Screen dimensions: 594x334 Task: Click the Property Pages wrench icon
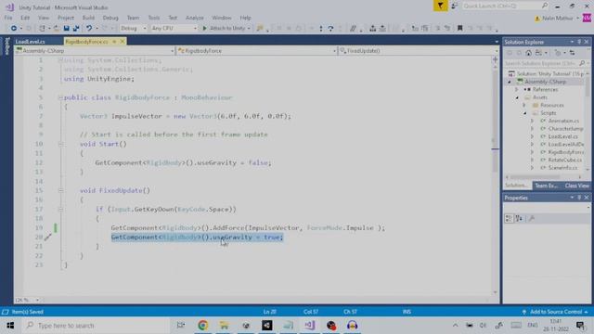[532, 219]
